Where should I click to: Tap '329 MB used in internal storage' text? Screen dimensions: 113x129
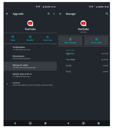coord(24,68)
